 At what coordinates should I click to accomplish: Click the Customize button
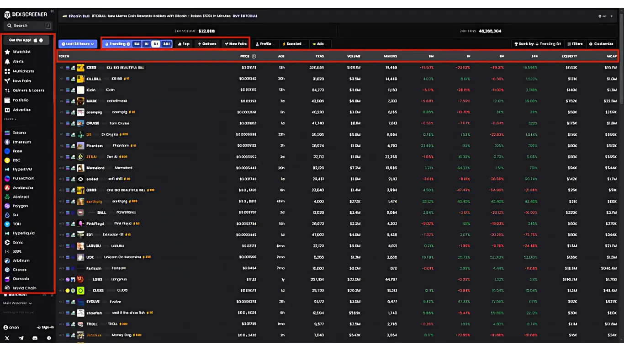pyautogui.click(x=601, y=44)
